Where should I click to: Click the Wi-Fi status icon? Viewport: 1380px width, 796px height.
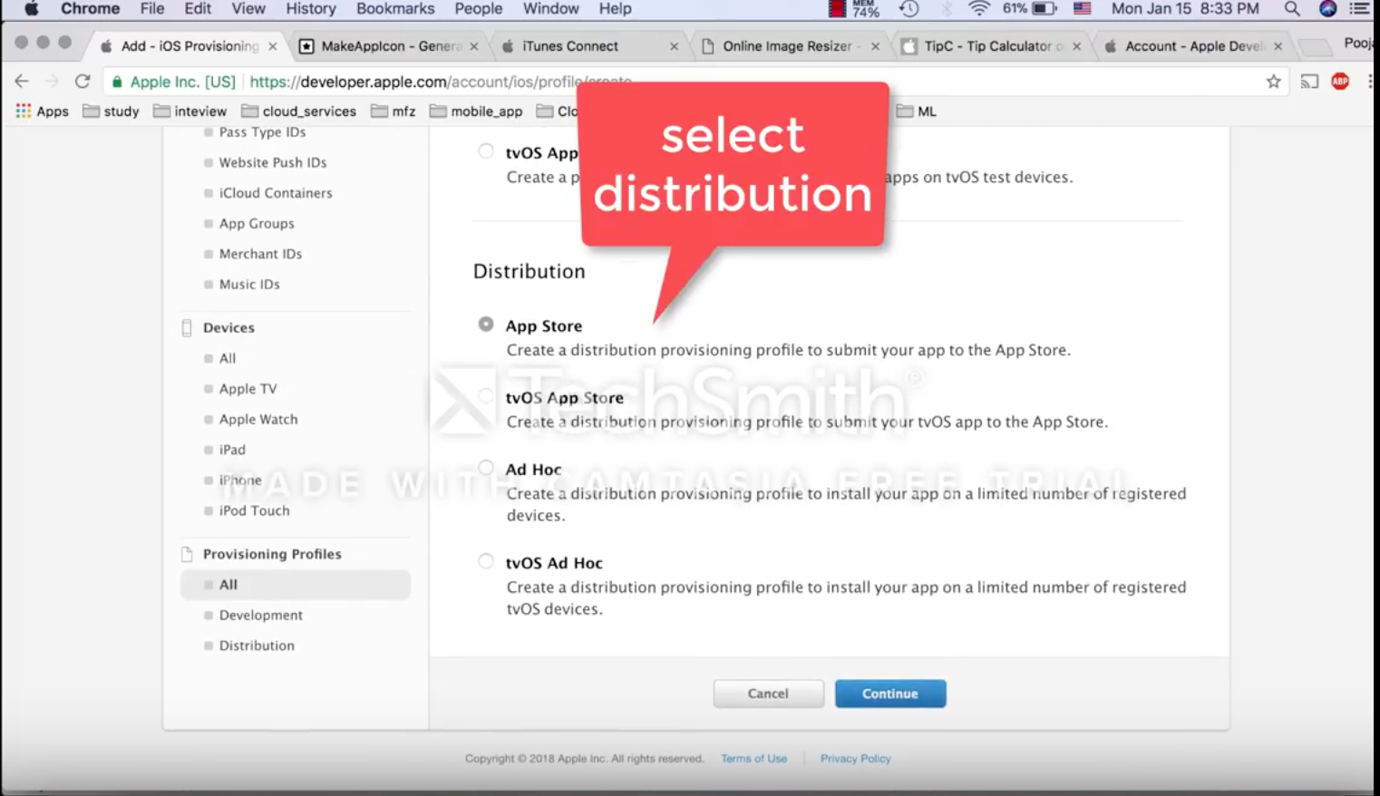pyautogui.click(x=978, y=9)
